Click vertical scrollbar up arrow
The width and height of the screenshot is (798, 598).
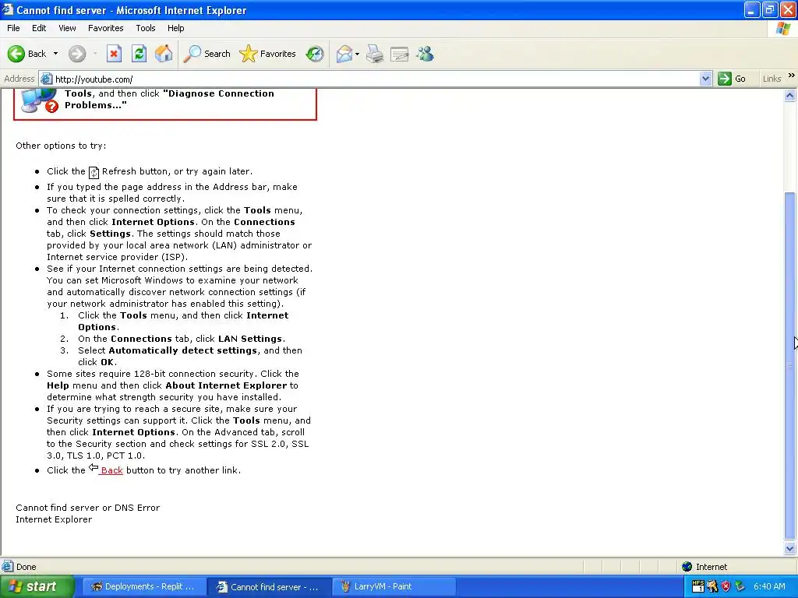790,95
